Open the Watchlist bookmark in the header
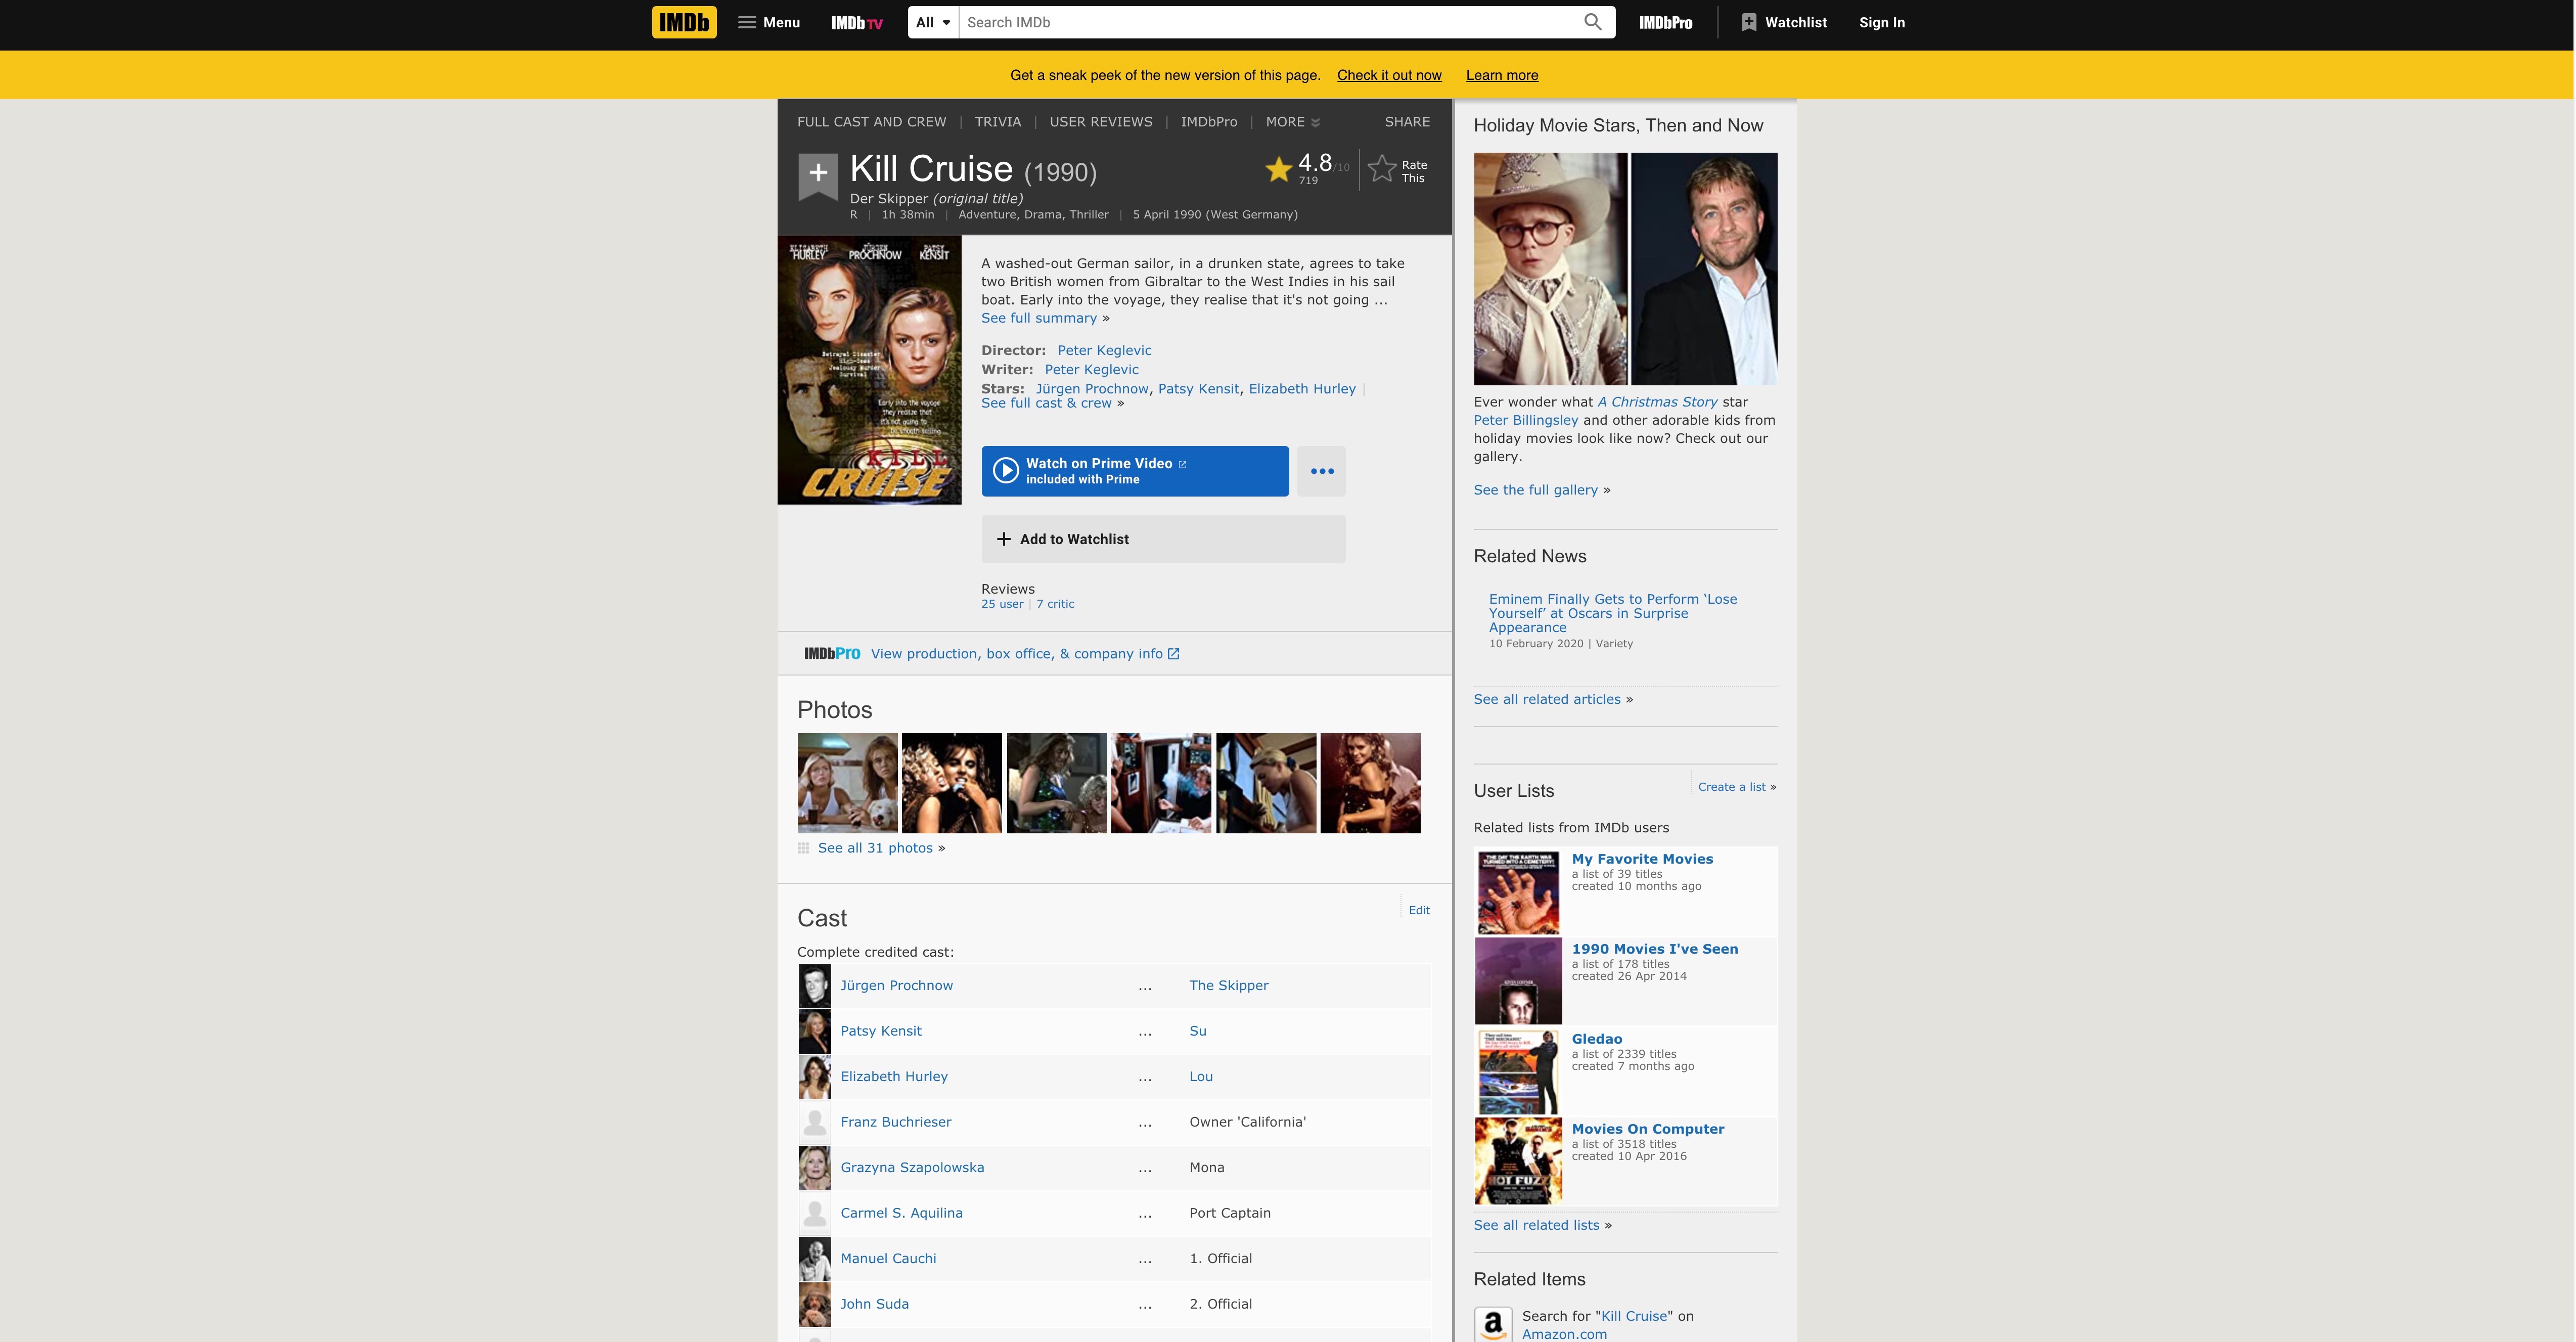The image size is (2576, 1342). tap(1783, 22)
